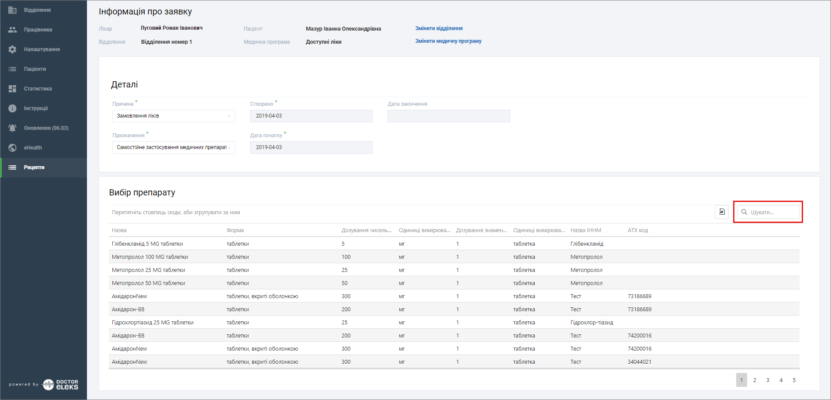The width and height of the screenshot is (831, 400).
Task: Click the Рецепти menu label
Action: click(34, 167)
